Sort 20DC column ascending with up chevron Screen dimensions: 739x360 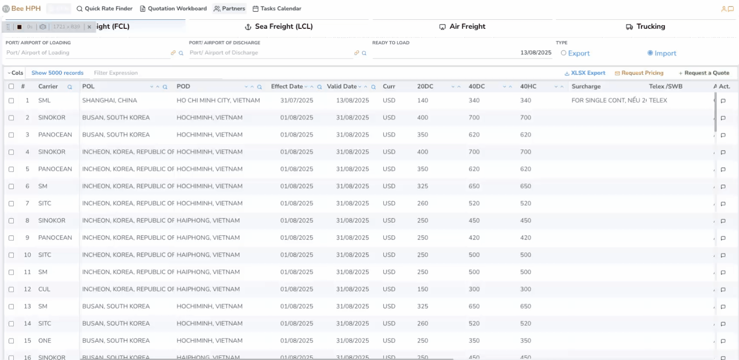[x=459, y=87]
